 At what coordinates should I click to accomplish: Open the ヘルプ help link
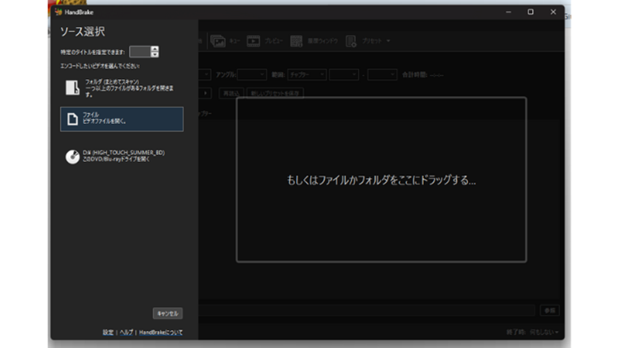(x=126, y=333)
